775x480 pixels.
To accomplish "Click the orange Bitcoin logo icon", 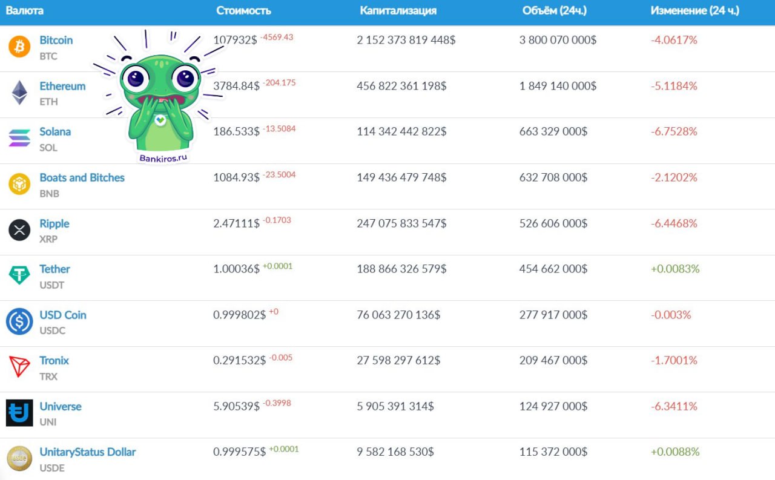I will [x=19, y=47].
